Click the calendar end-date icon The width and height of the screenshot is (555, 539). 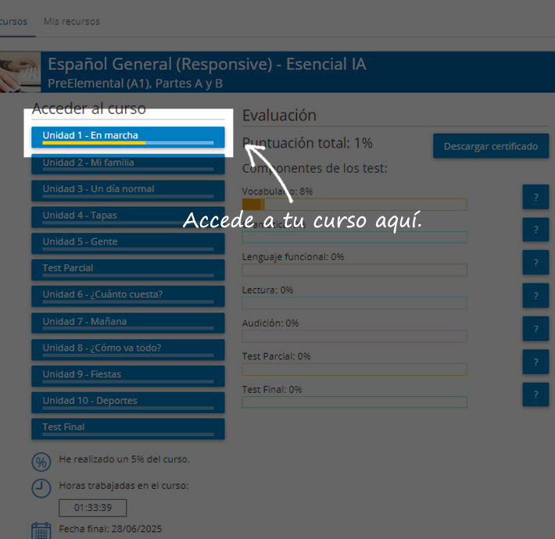click(41, 530)
